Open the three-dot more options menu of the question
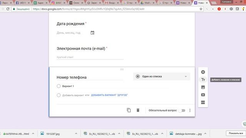The width and height of the screenshot is (246, 138). tap(190, 110)
